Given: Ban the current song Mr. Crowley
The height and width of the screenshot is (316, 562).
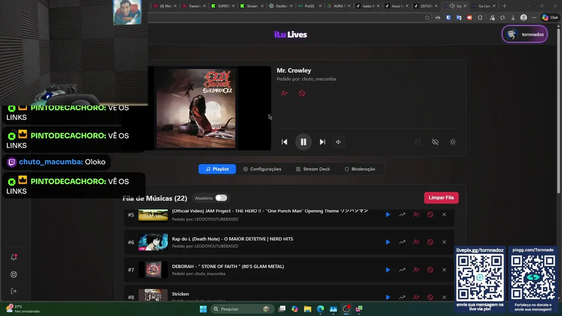Looking at the screenshot, I should click(x=302, y=93).
